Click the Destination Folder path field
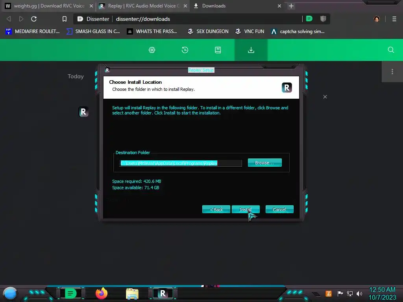Screen dimensions: 403x302 (180, 163)
